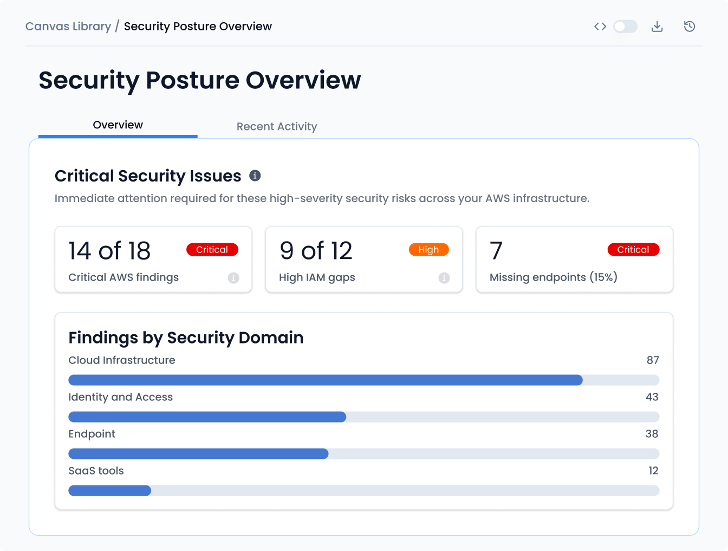Click the code view brackets icon
This screenshot has width=728, height=551.
(600, 27)
